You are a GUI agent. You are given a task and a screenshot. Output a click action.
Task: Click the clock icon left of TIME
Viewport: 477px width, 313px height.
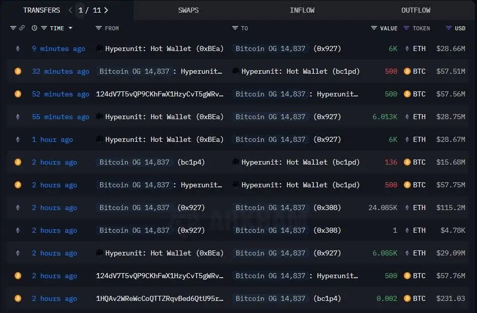click(x=34, y=28)
